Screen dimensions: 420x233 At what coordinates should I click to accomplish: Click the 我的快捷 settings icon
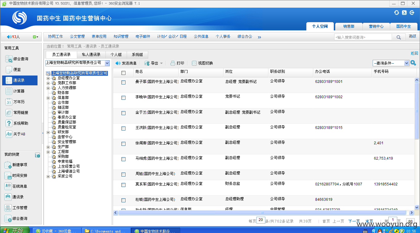[38, 155]
